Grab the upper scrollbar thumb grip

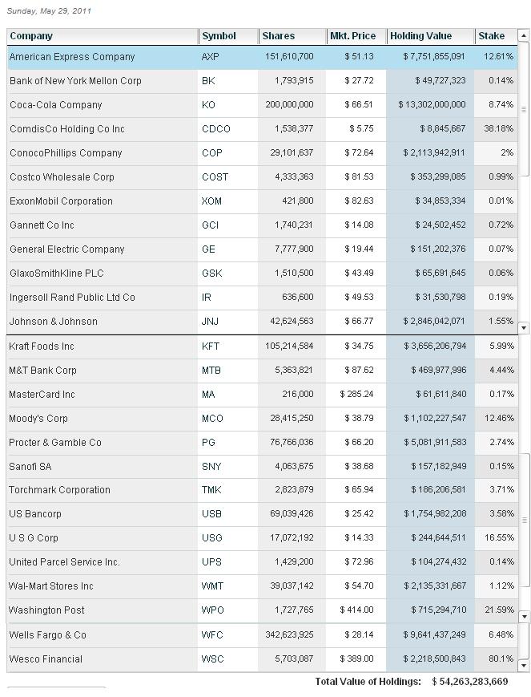[524, 109]
